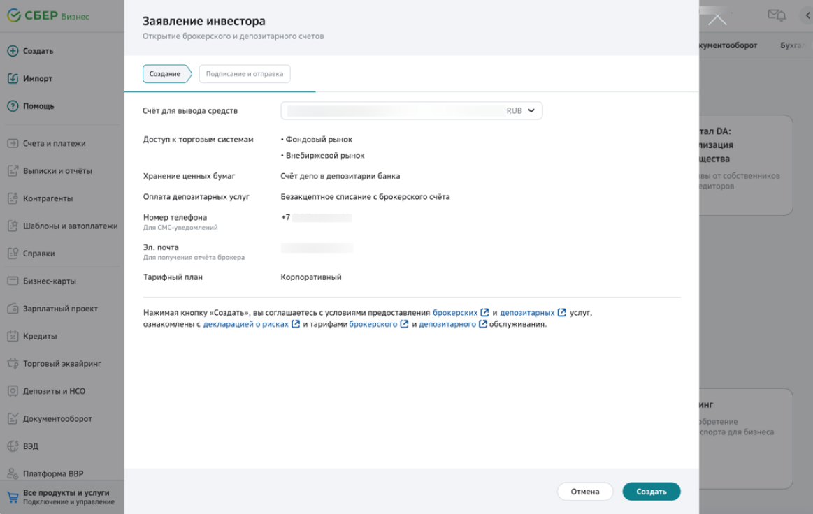
Task: Click the Счета и платежи icon
Action: click(13, 143)
